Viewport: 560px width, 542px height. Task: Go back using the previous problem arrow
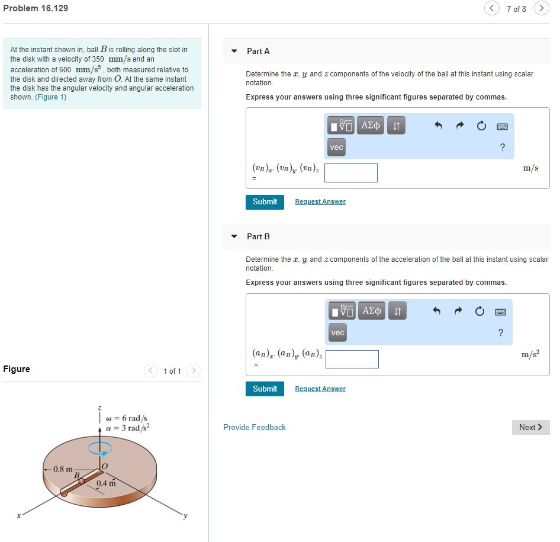point(492,9)
